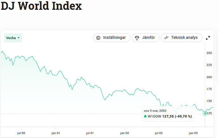Select the 175 price axis label
219x138 pixels.
point(209,89)
